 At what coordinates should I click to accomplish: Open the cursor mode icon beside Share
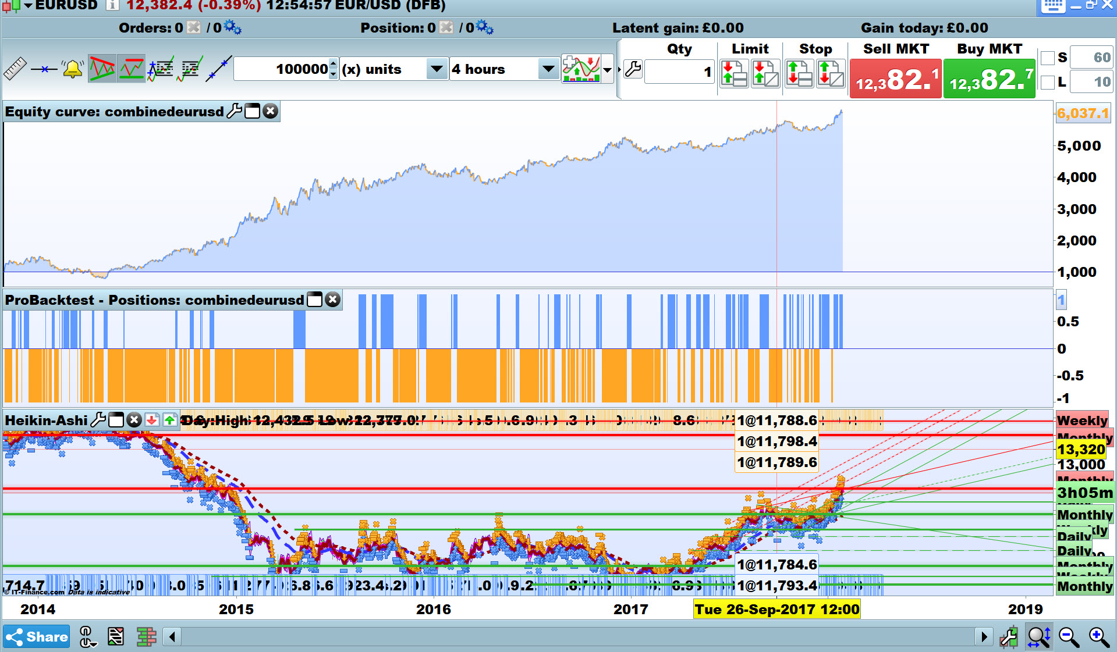click(87, 637)
